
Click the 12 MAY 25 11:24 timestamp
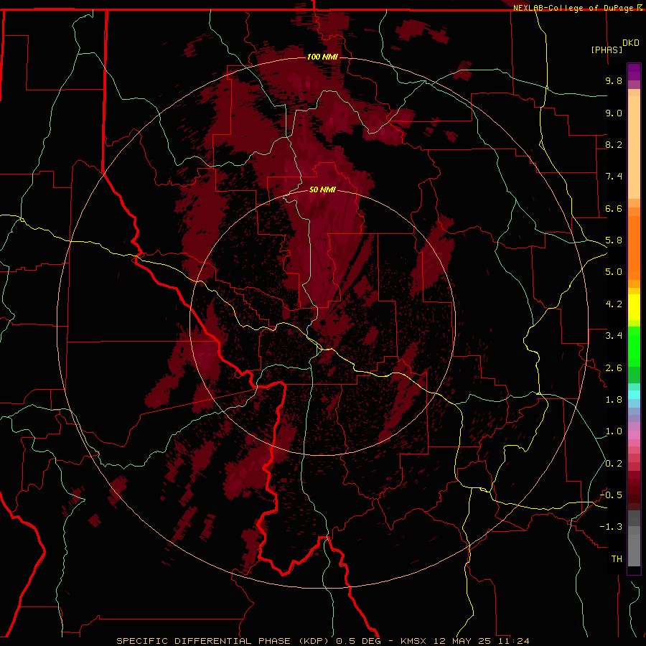481,641
